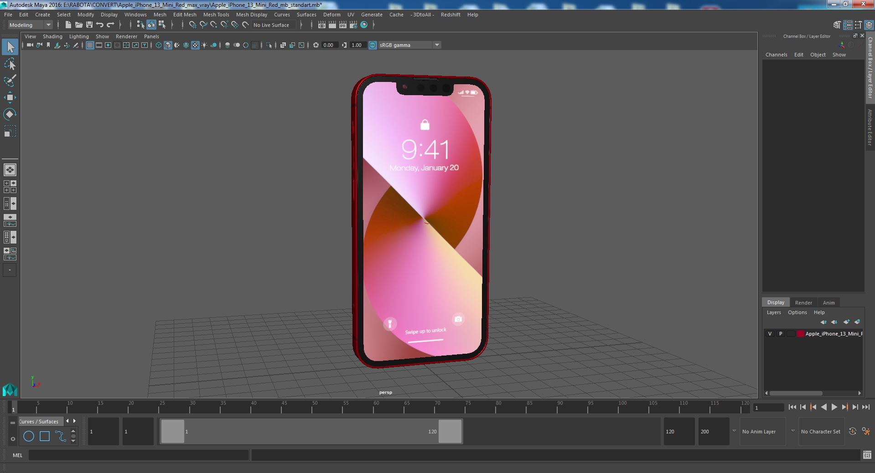This screenshot has width=875, height=473.
Task: Select the arrow Select tool in the toolbox
Action: tap(10, 47)
